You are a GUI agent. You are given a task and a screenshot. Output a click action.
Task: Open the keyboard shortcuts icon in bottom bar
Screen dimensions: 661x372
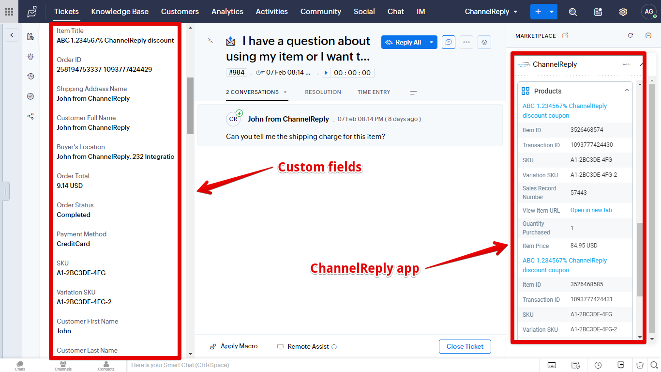point(552,365)
